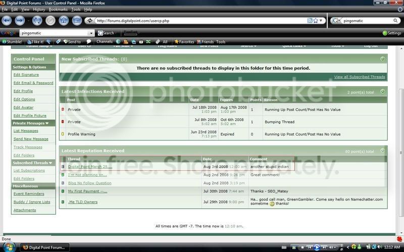
Task: Open the Event Reminders link
Action: click(x=29, y=194)
